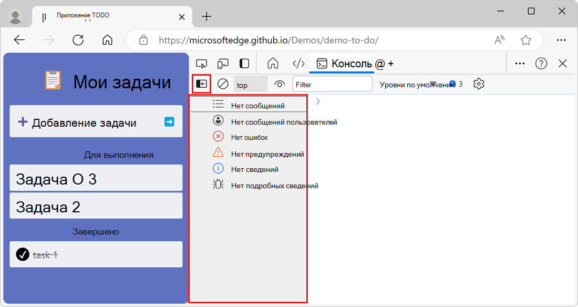Select the inspect element tool
The height and width of the screenshot is (307, 578).
point(202,63)
